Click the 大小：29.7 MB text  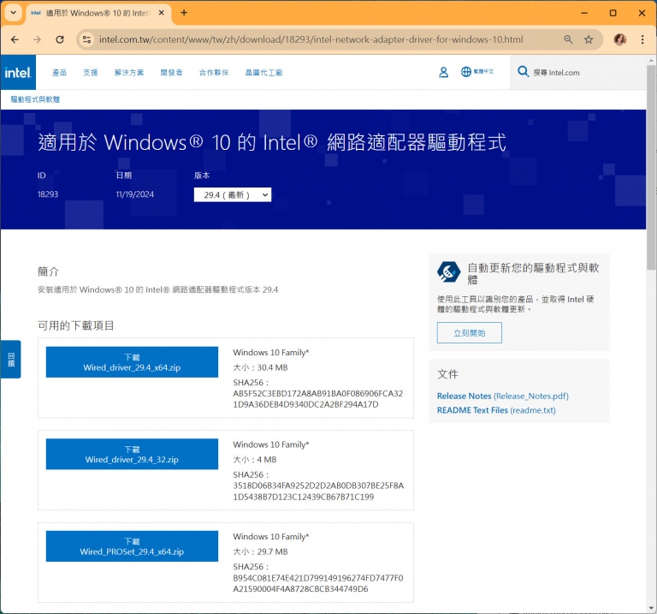coord(260,551)
